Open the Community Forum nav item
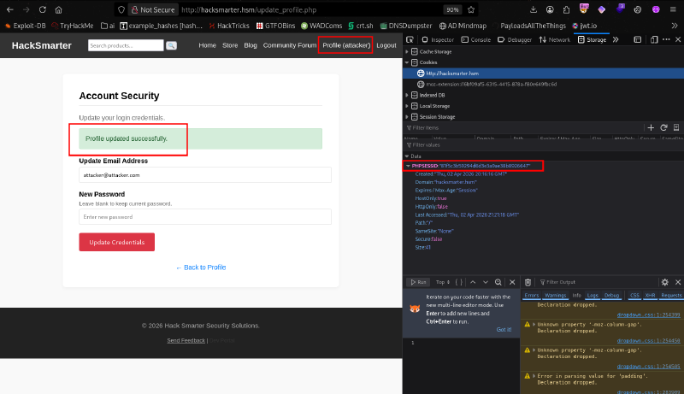 (290, 45)
